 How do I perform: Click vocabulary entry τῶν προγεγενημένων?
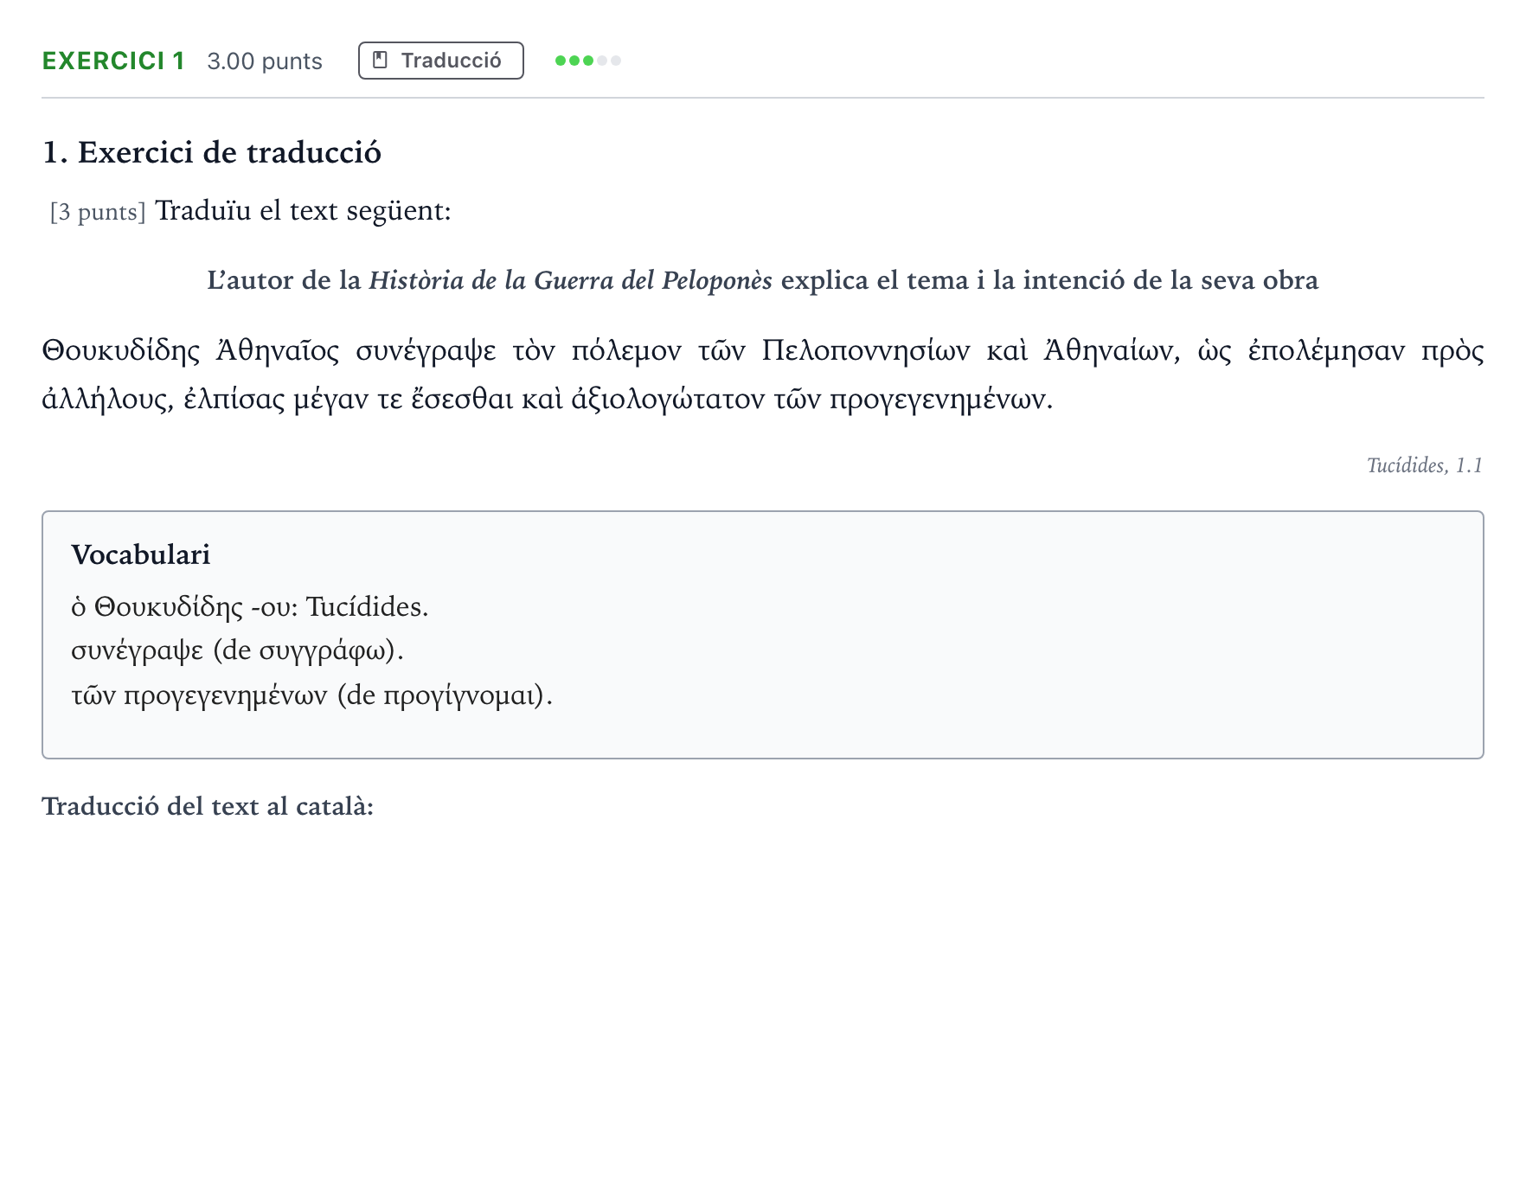click(311, 695)
